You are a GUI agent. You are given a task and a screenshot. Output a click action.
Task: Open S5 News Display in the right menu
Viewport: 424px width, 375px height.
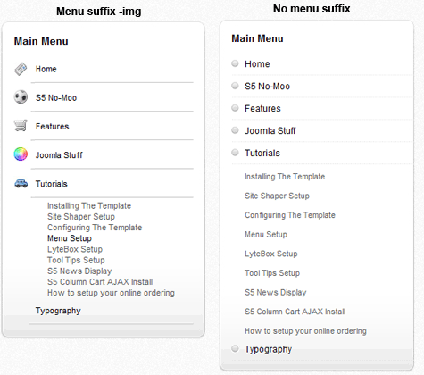276,292
